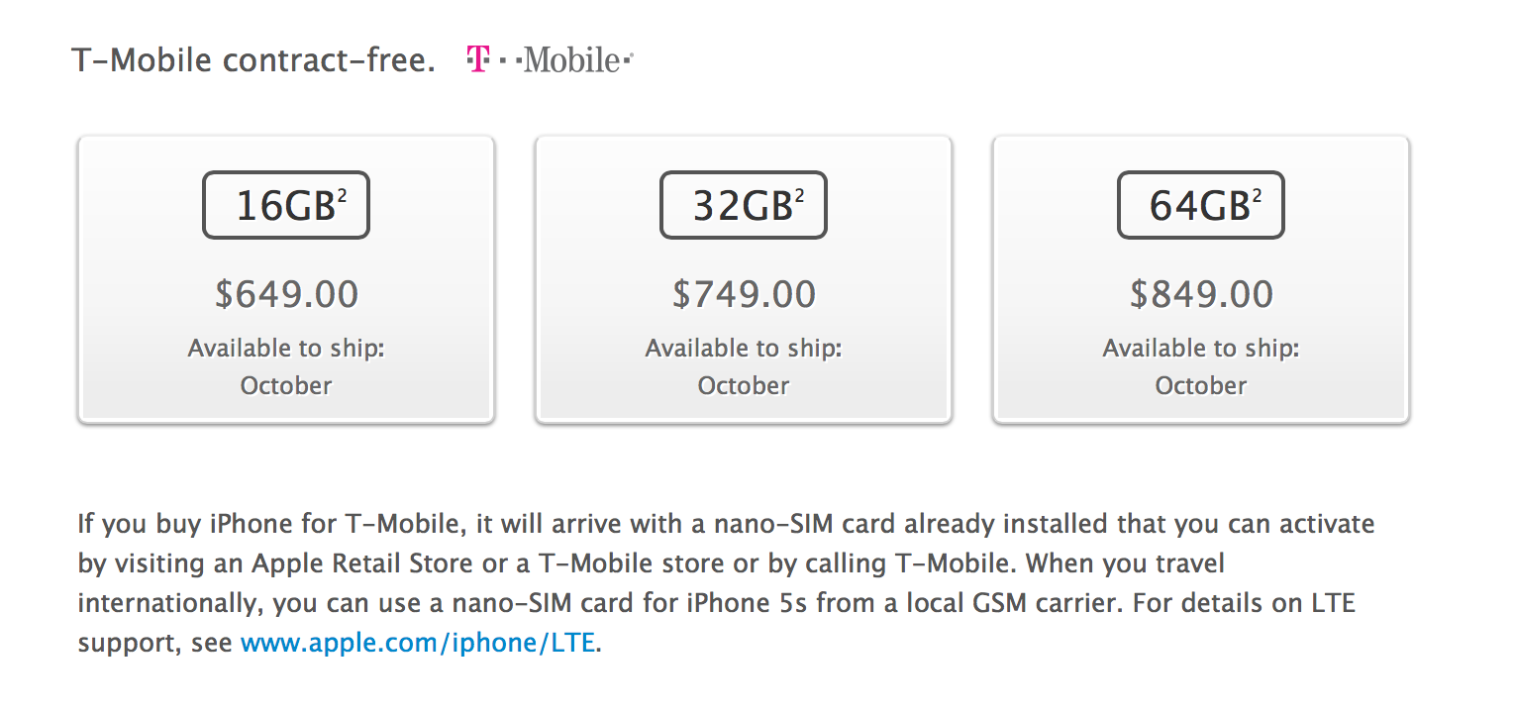
Task: Click the nano-SIM card information paragraph
Action: [x=693, y=563]
